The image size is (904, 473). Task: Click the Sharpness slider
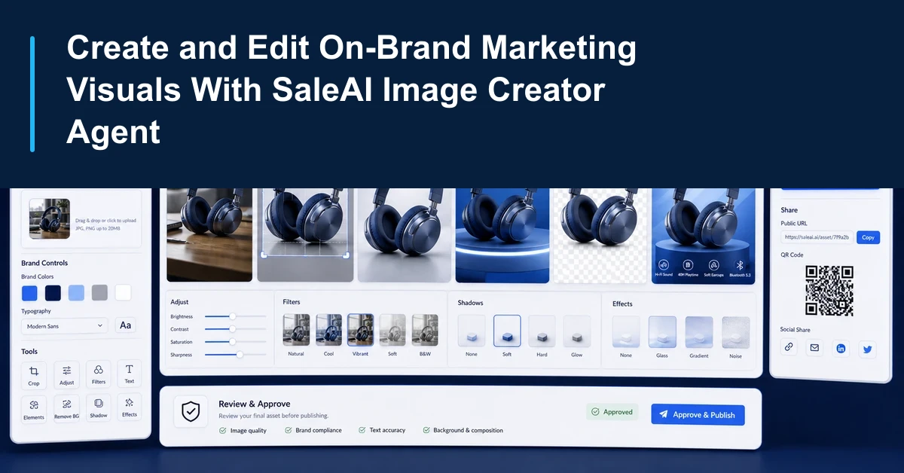[x=235, y=354]
